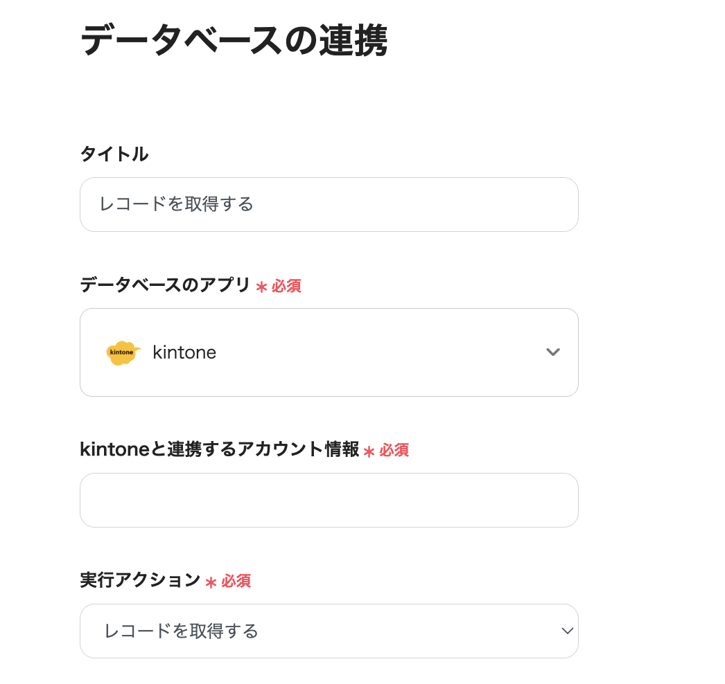725x684 pixels.
Task: Click the データベースの連携 page heading
Action: (x=234, y=40)
